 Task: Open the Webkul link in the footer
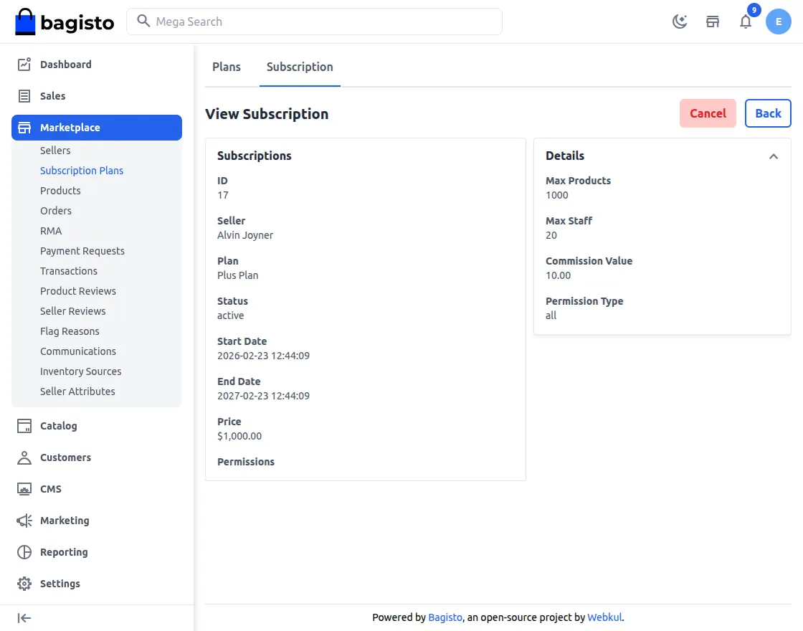pos(604,617)
